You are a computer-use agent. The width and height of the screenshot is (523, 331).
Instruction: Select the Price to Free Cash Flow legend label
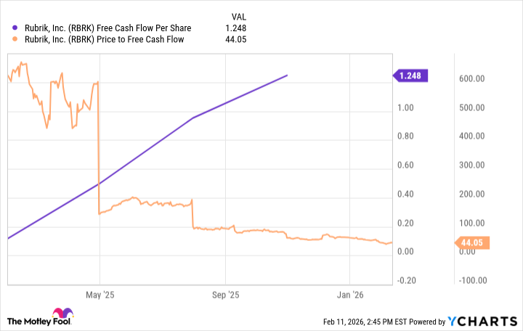tap(101, 39)
